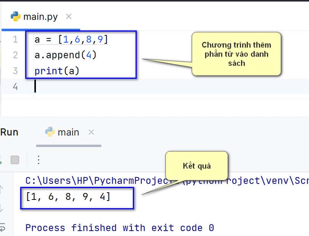Place cursor in 'a.append(4)' line
309x236 pixels.
[65, 55]
